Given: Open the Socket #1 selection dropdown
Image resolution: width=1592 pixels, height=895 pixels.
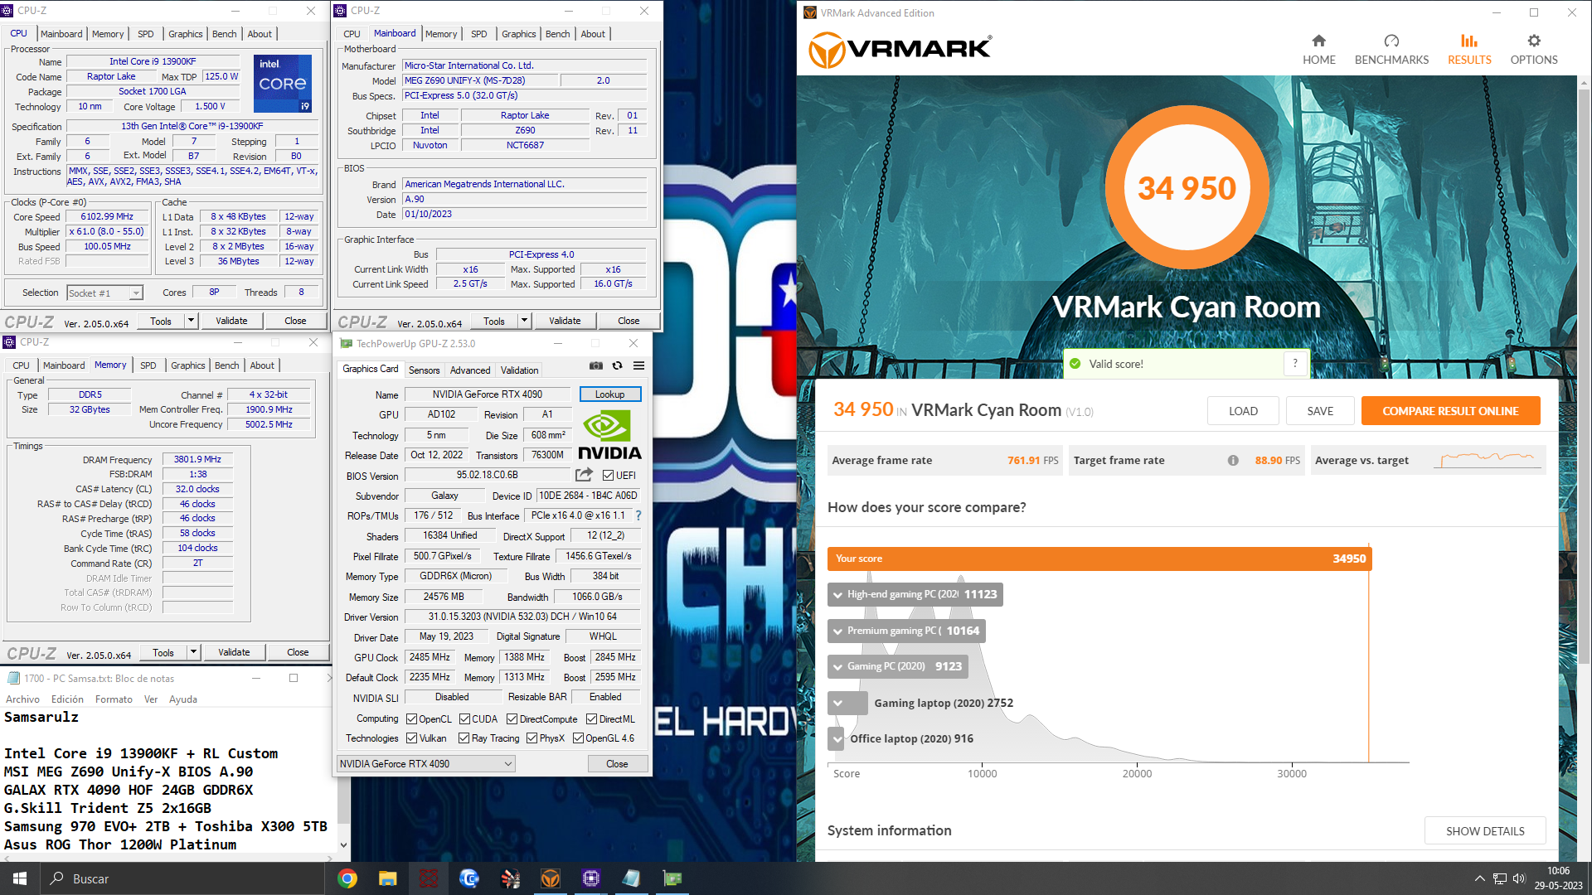Looking at the screenshot, I should 104,293.
